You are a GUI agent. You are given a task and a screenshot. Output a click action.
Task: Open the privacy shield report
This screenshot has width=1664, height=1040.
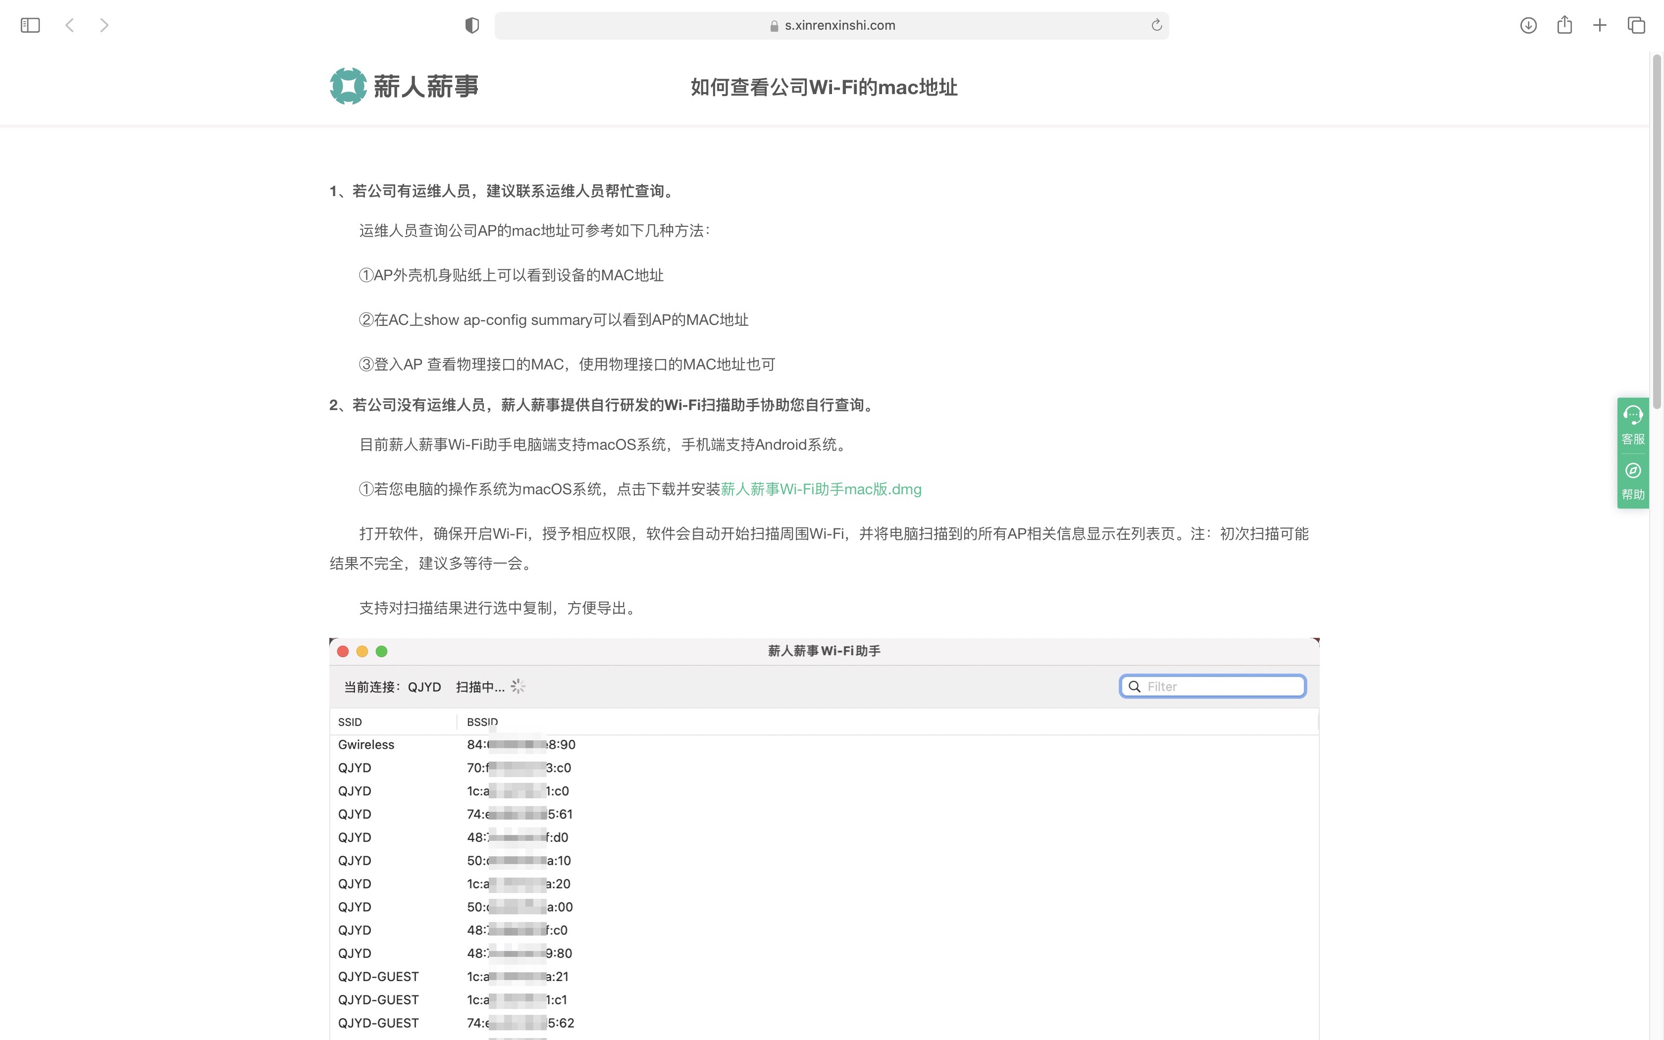point(471,25)
